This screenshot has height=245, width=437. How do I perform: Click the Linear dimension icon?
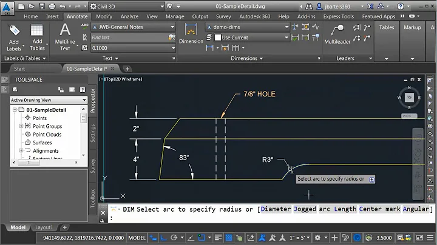tap(209, 48)
